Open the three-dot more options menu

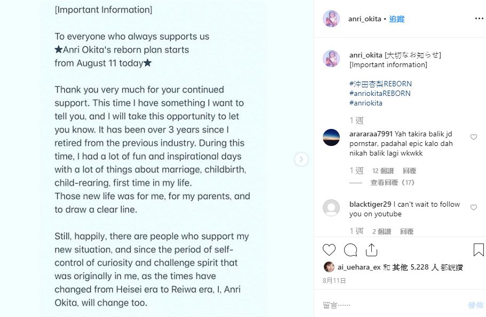pyautogui.click(x=479, y=19)
